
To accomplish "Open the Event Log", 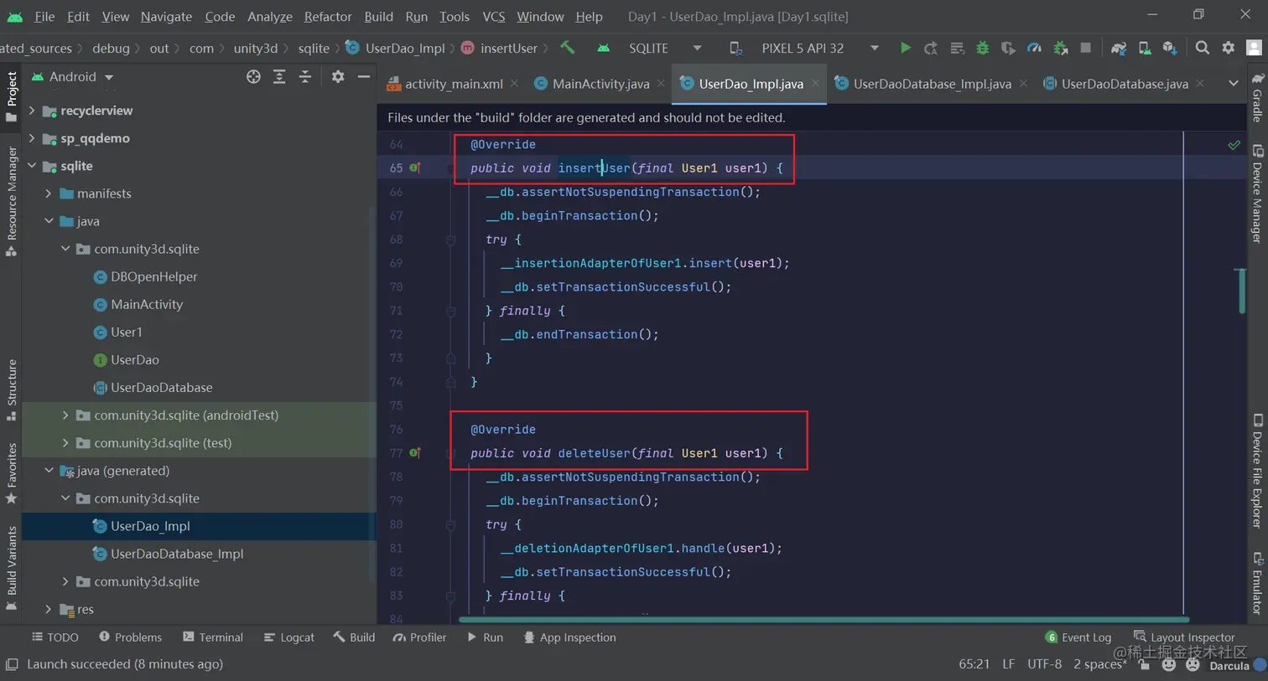I will click(1078, 637).
